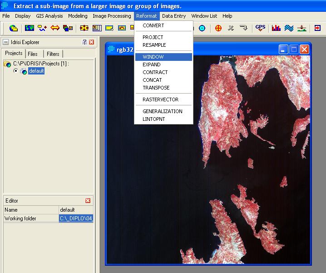Click the Reformat menu header
This screenshot has height=273, width=326.
tap(147, 16)
